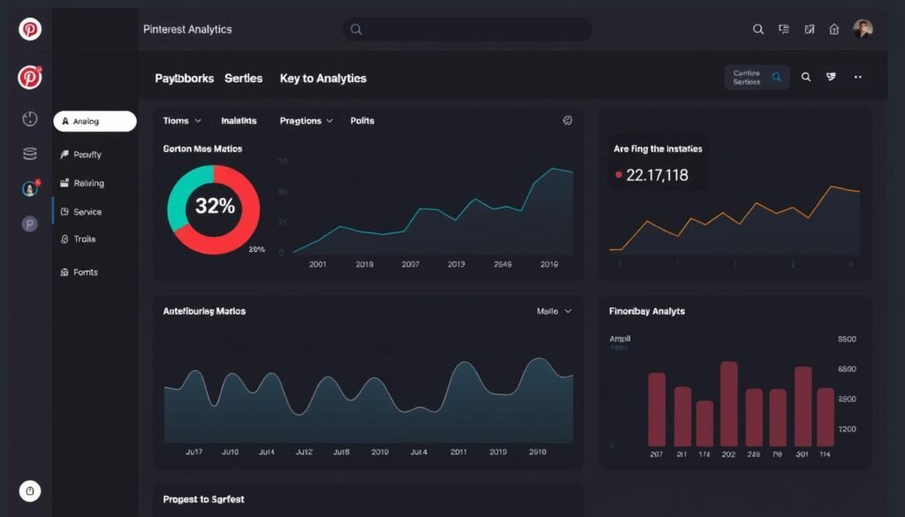The image size is (905, 517).
Task: Select the Traits sidebar entry
Action: click(85, 239)
